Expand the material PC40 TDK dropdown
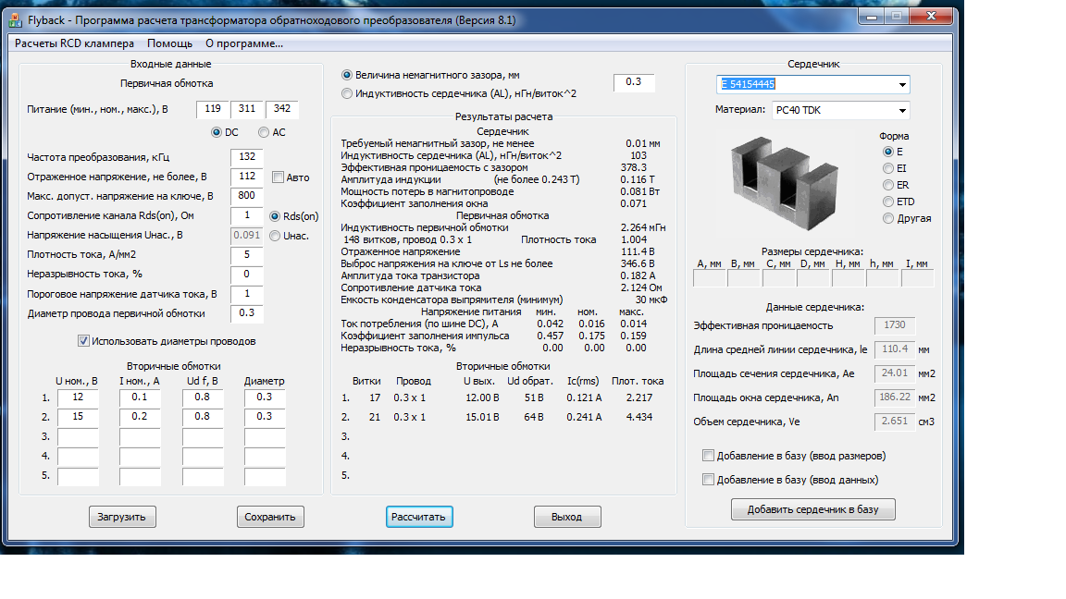Screen dimensions: 1066x599 (901, 110)
